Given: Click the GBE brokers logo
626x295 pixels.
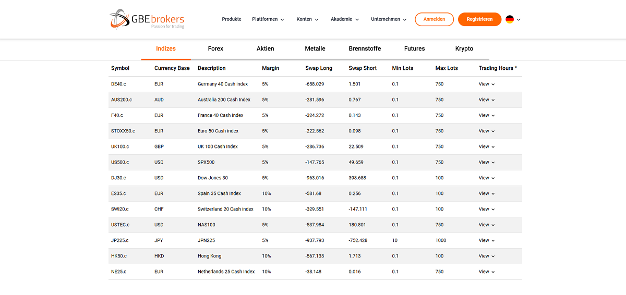Looking at the screenshot, I should [147, 19].
